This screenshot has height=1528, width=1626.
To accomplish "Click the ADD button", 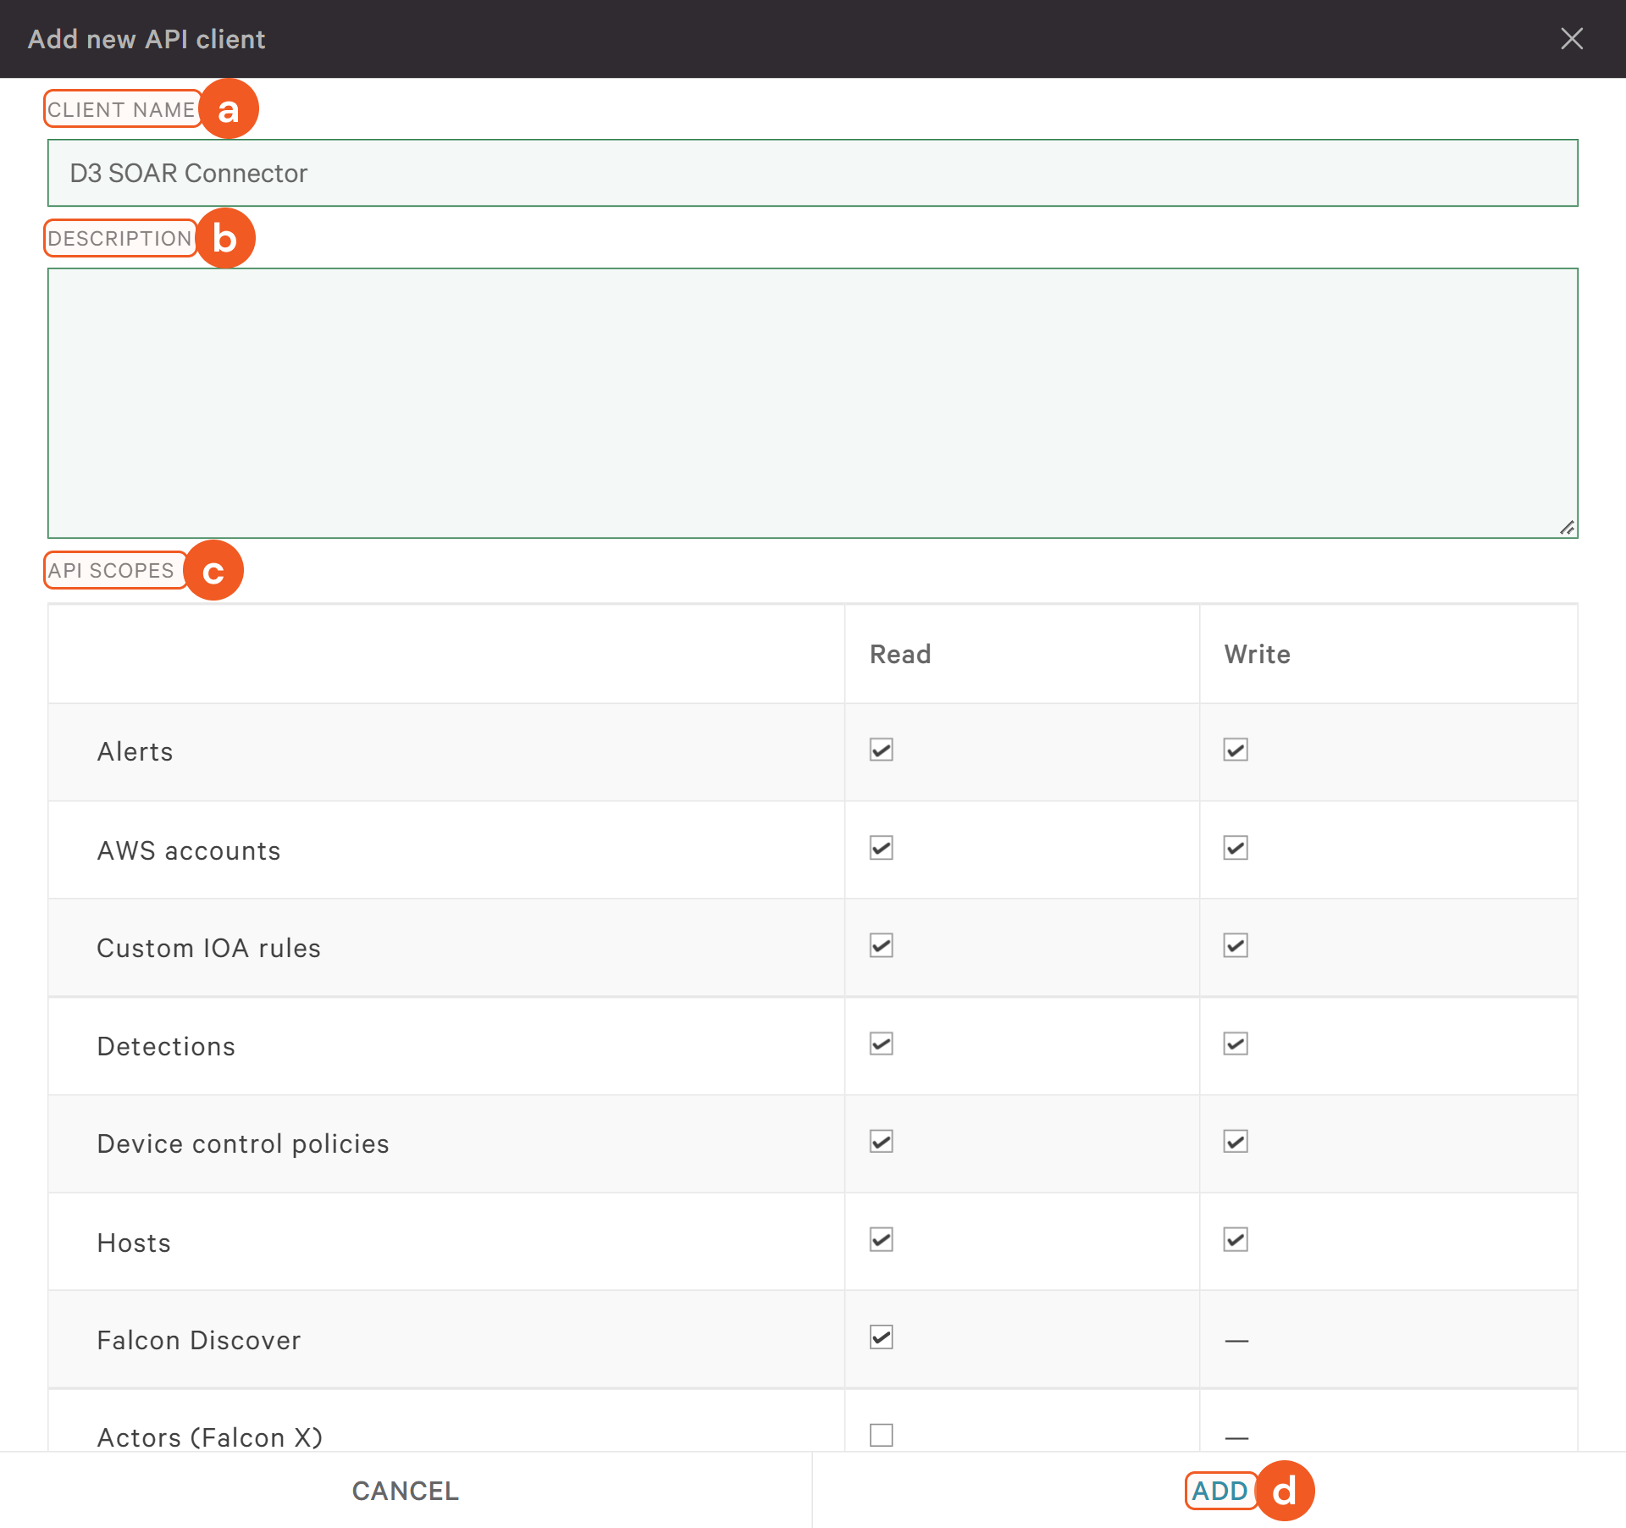I will [x=1221, y=1491].
